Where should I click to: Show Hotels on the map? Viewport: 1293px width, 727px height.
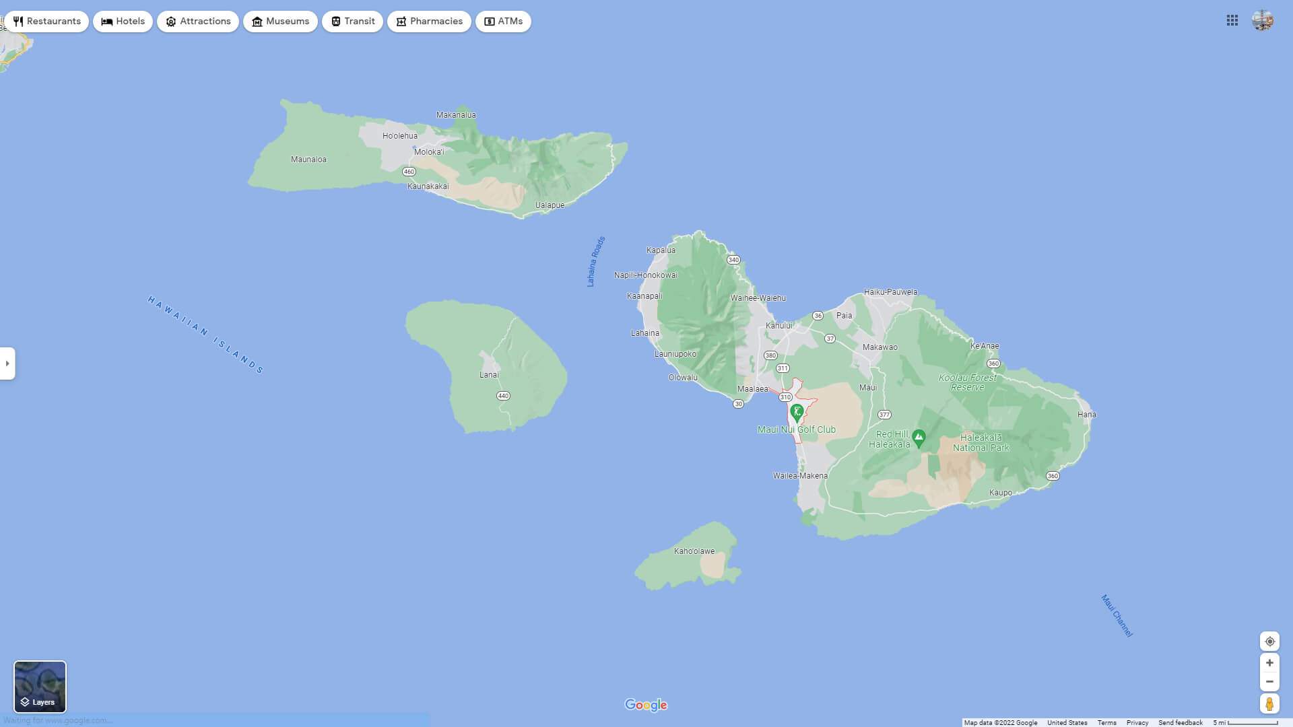(x=123, y=22)
